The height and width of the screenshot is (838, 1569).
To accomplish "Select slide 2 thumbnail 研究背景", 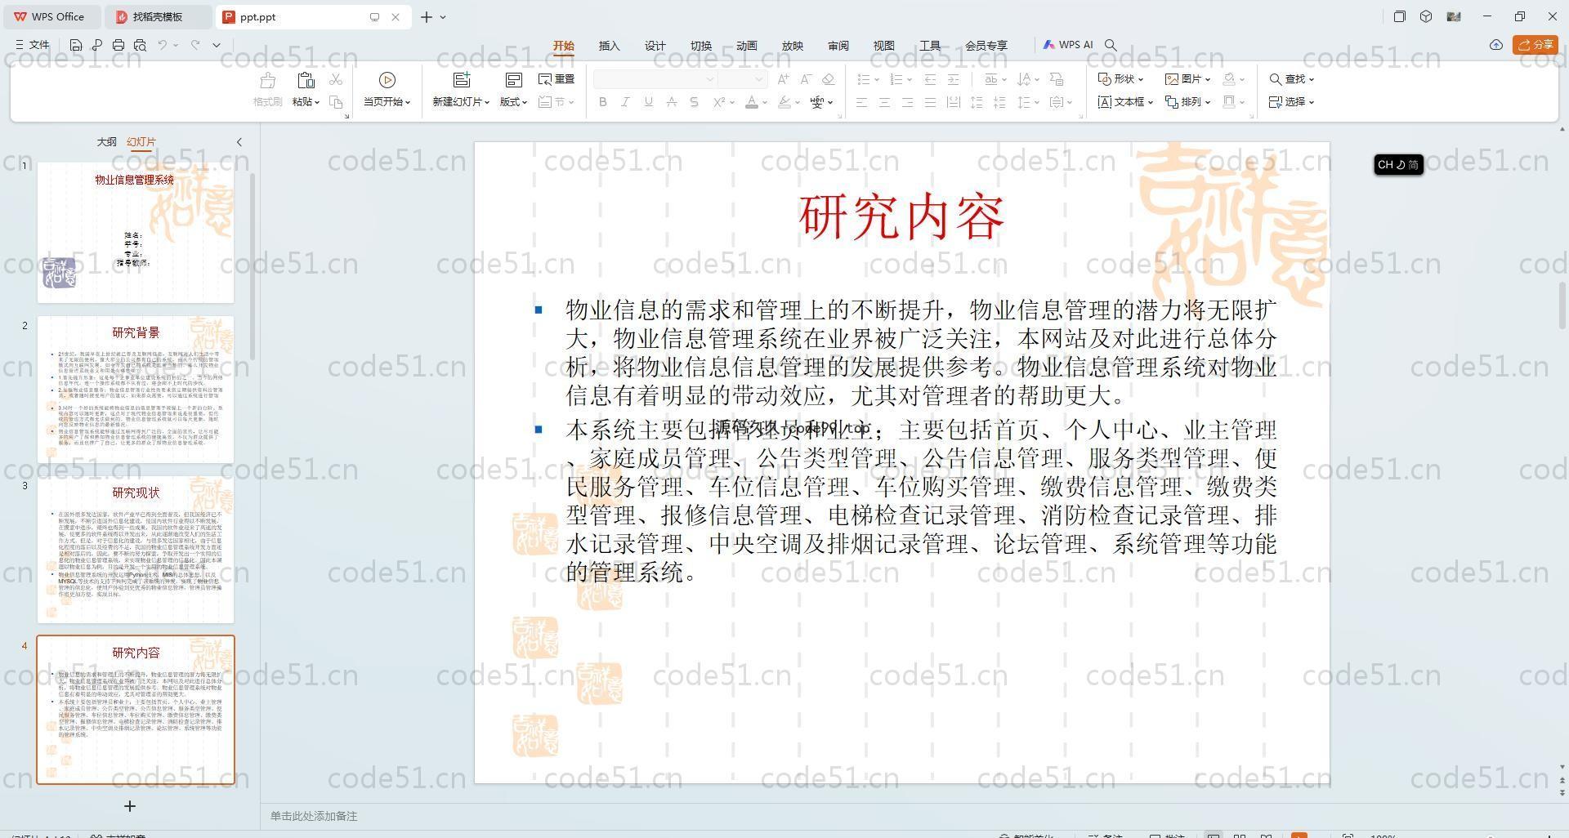I will pos(136,390).
